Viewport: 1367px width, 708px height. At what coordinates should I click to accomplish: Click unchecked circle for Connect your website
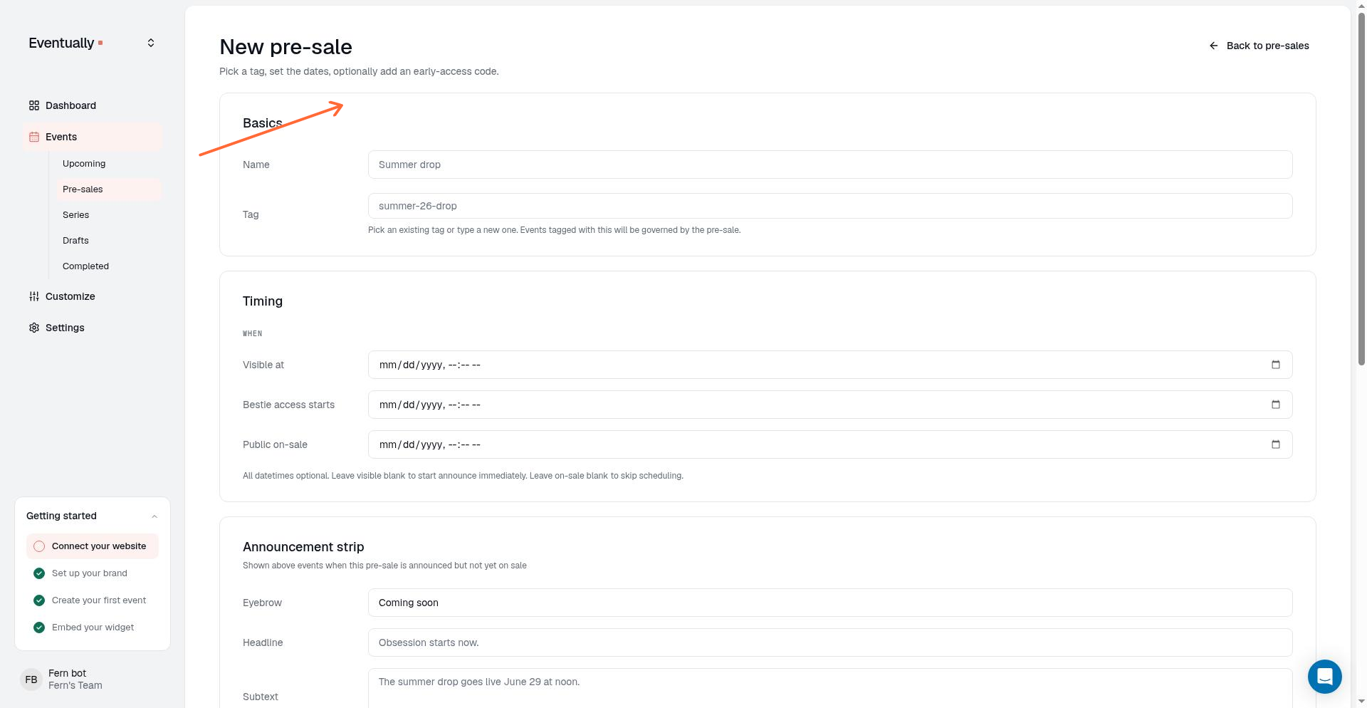point(39,546)
